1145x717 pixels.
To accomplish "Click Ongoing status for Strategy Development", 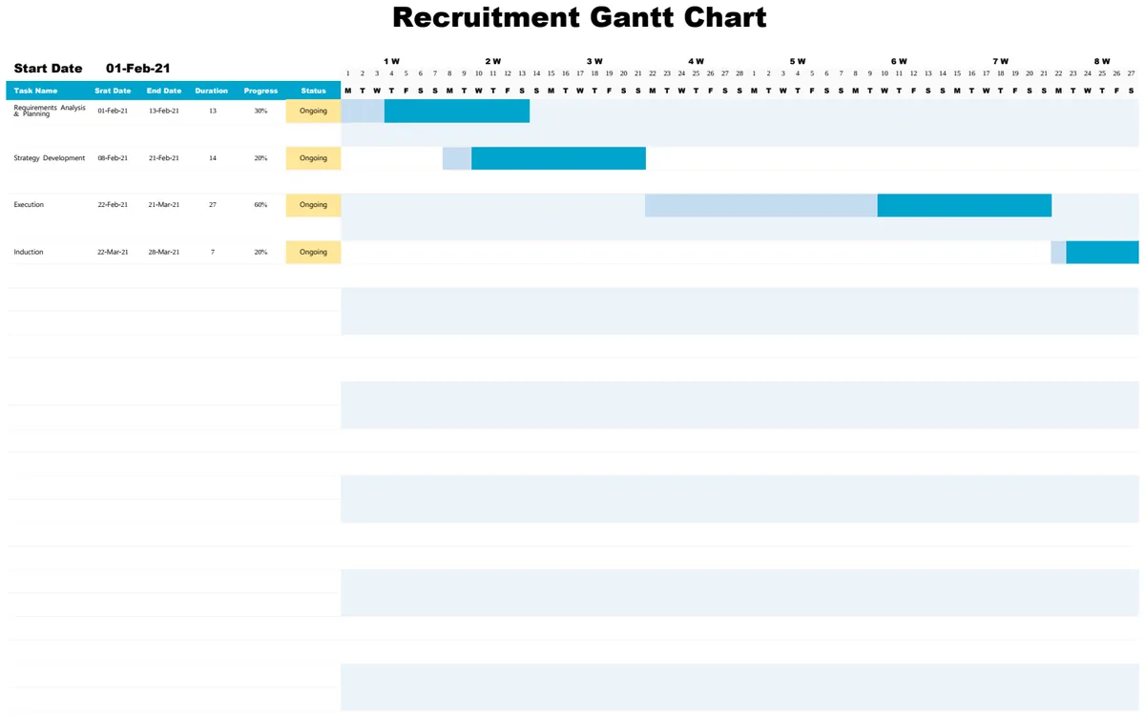I will click(313, 158).
